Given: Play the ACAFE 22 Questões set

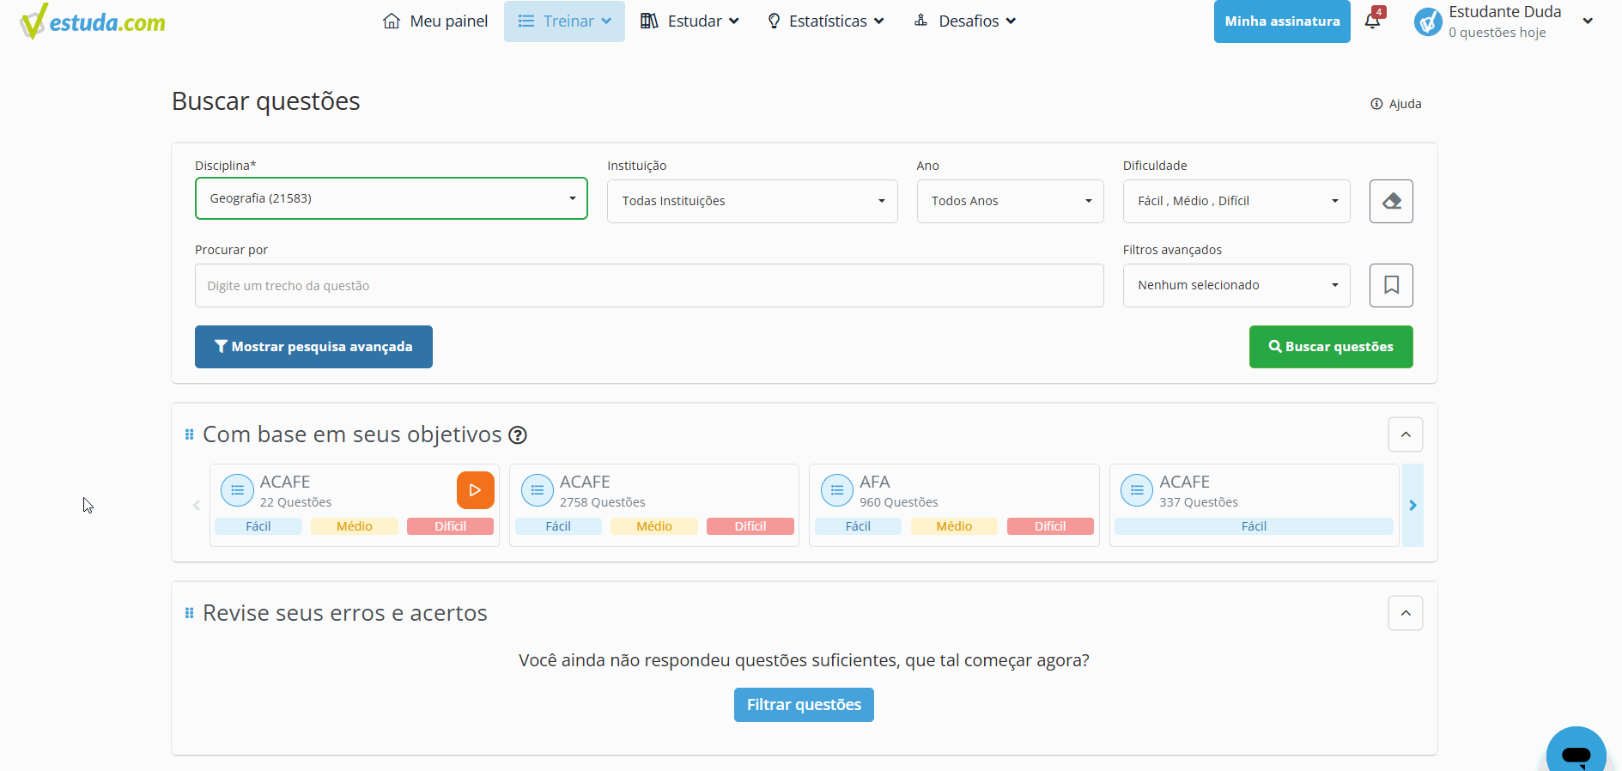Looking at the screenshot, I should tap(476, 490).
